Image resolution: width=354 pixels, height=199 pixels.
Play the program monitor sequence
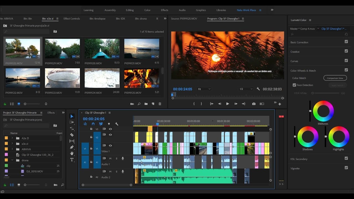pyautogui.click(x=228, y=104)
